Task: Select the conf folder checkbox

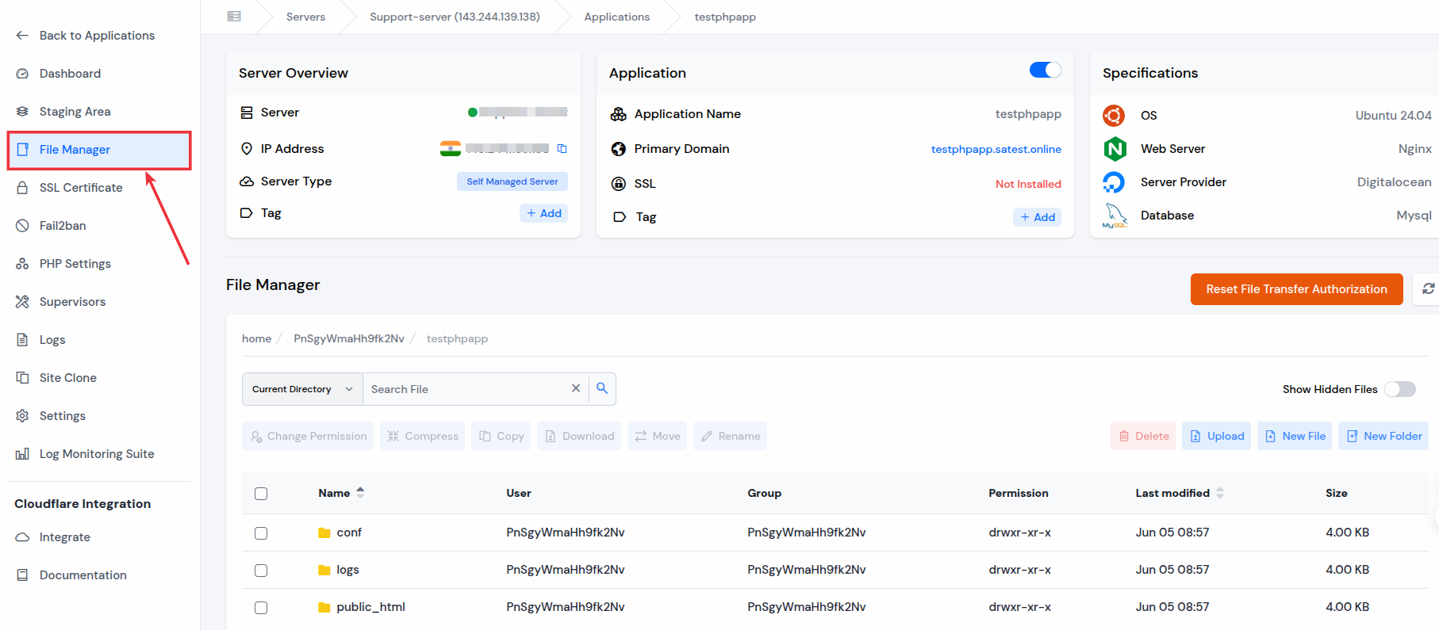Action: [261, 533]
